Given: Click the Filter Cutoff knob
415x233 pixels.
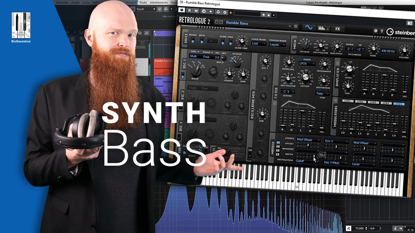Looking at the screenshot, I should [305, 77].
